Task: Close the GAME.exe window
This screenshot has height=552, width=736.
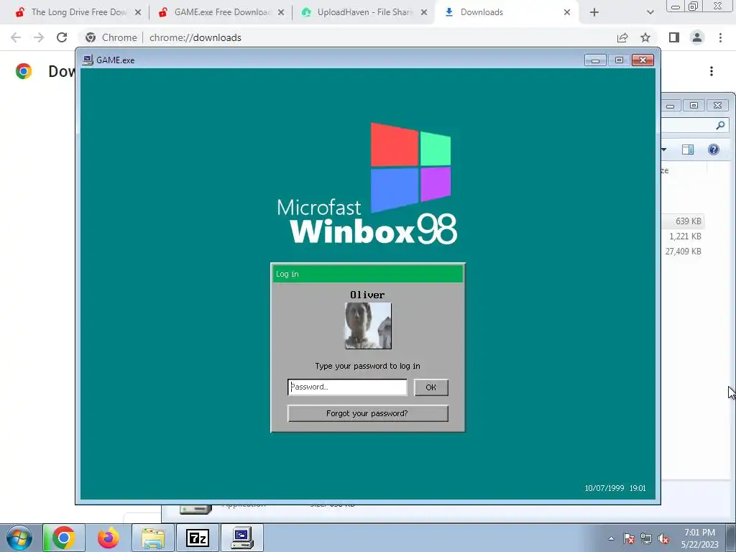Action: 643,60
